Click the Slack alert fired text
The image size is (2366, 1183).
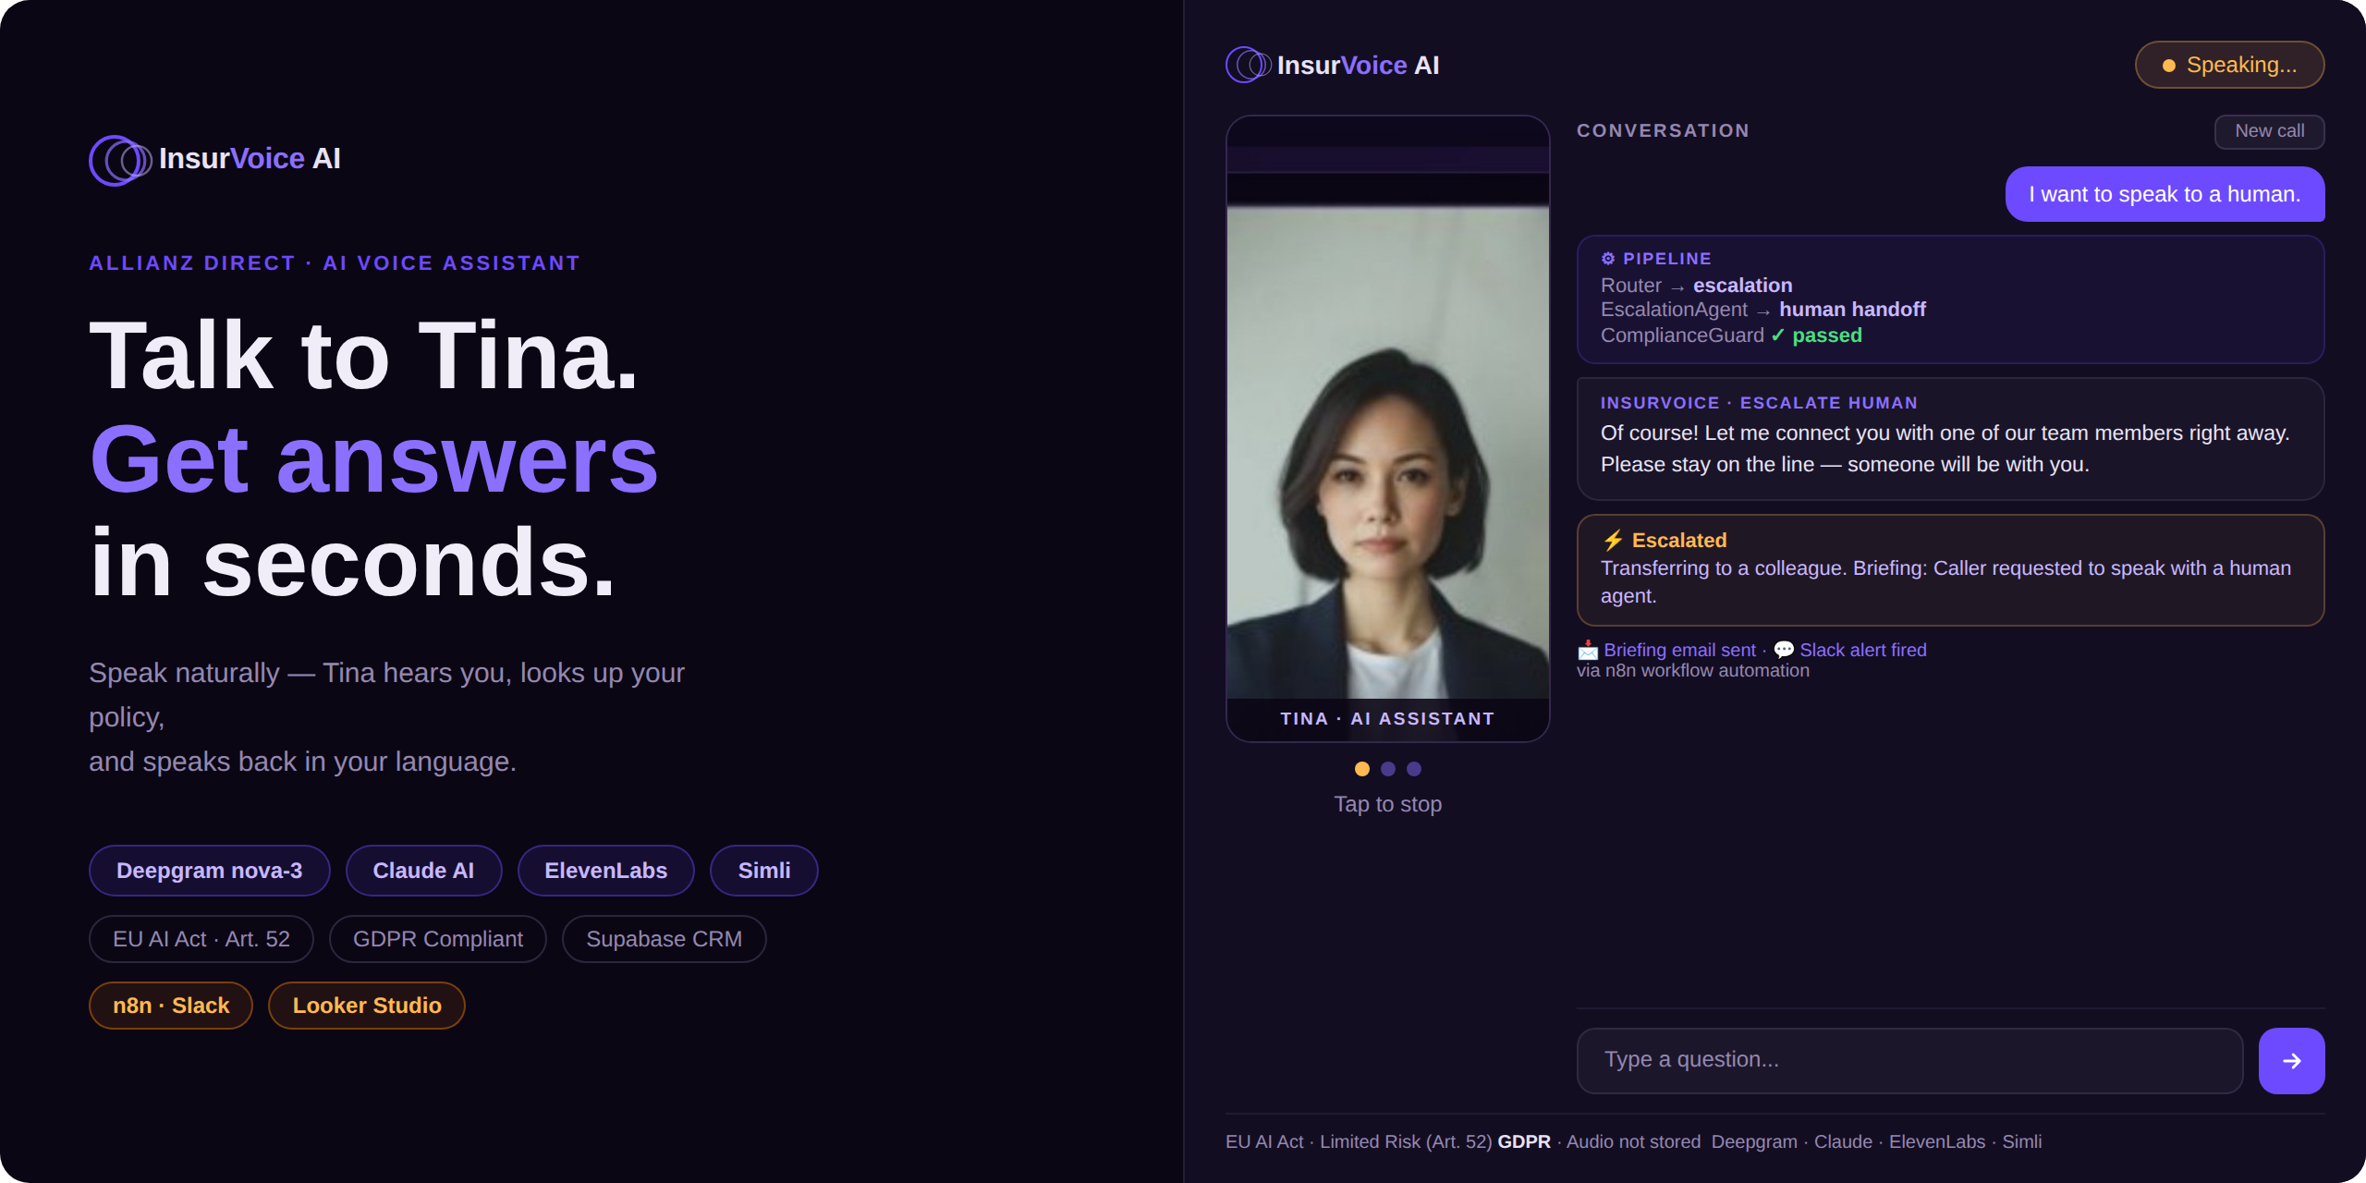pyautogui.click(x=1863, y=650)
